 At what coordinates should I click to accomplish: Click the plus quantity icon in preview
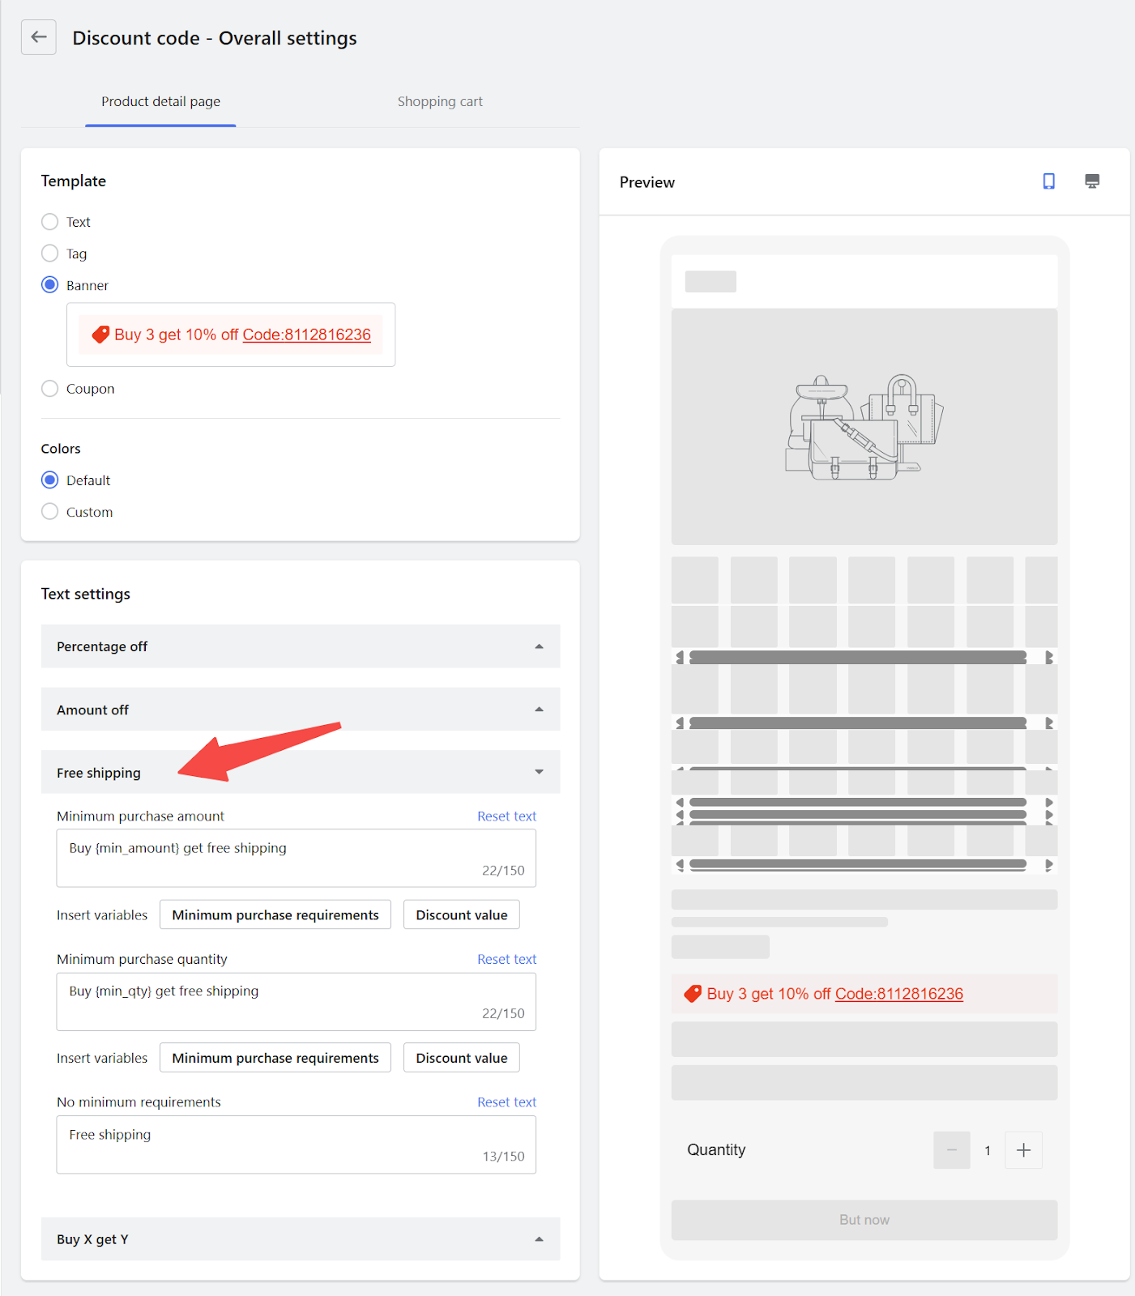[1023, 1150]
